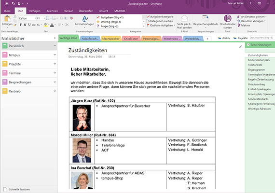Open Besprechungsdetails in the ribbon
Viewport: 275px width, 193px height.
click(x=206, y=19)
